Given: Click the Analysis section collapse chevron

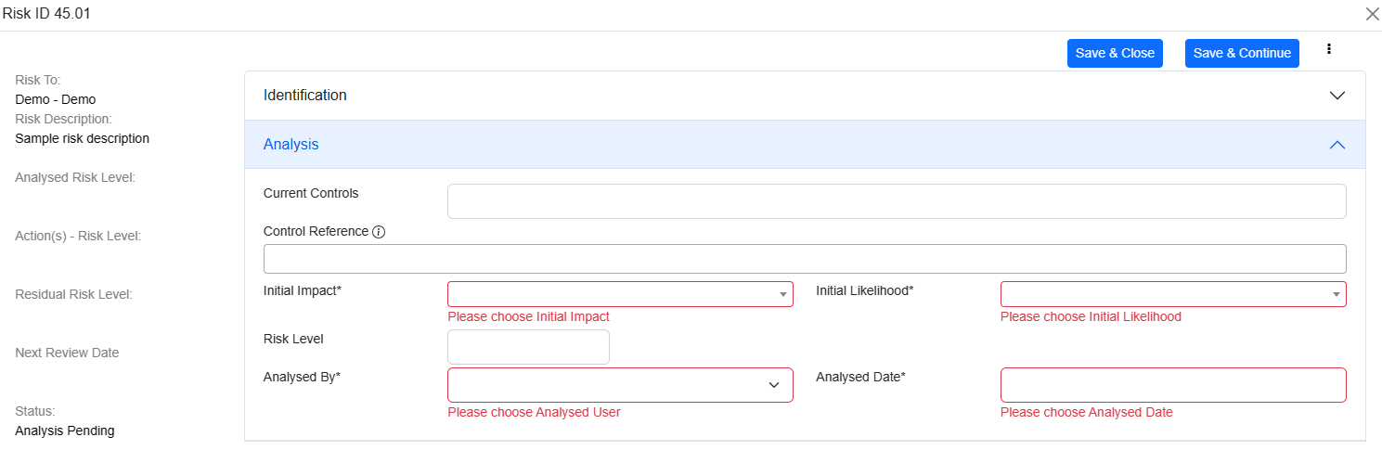Looking at the screenshot, I should (x=1337, y=145).
